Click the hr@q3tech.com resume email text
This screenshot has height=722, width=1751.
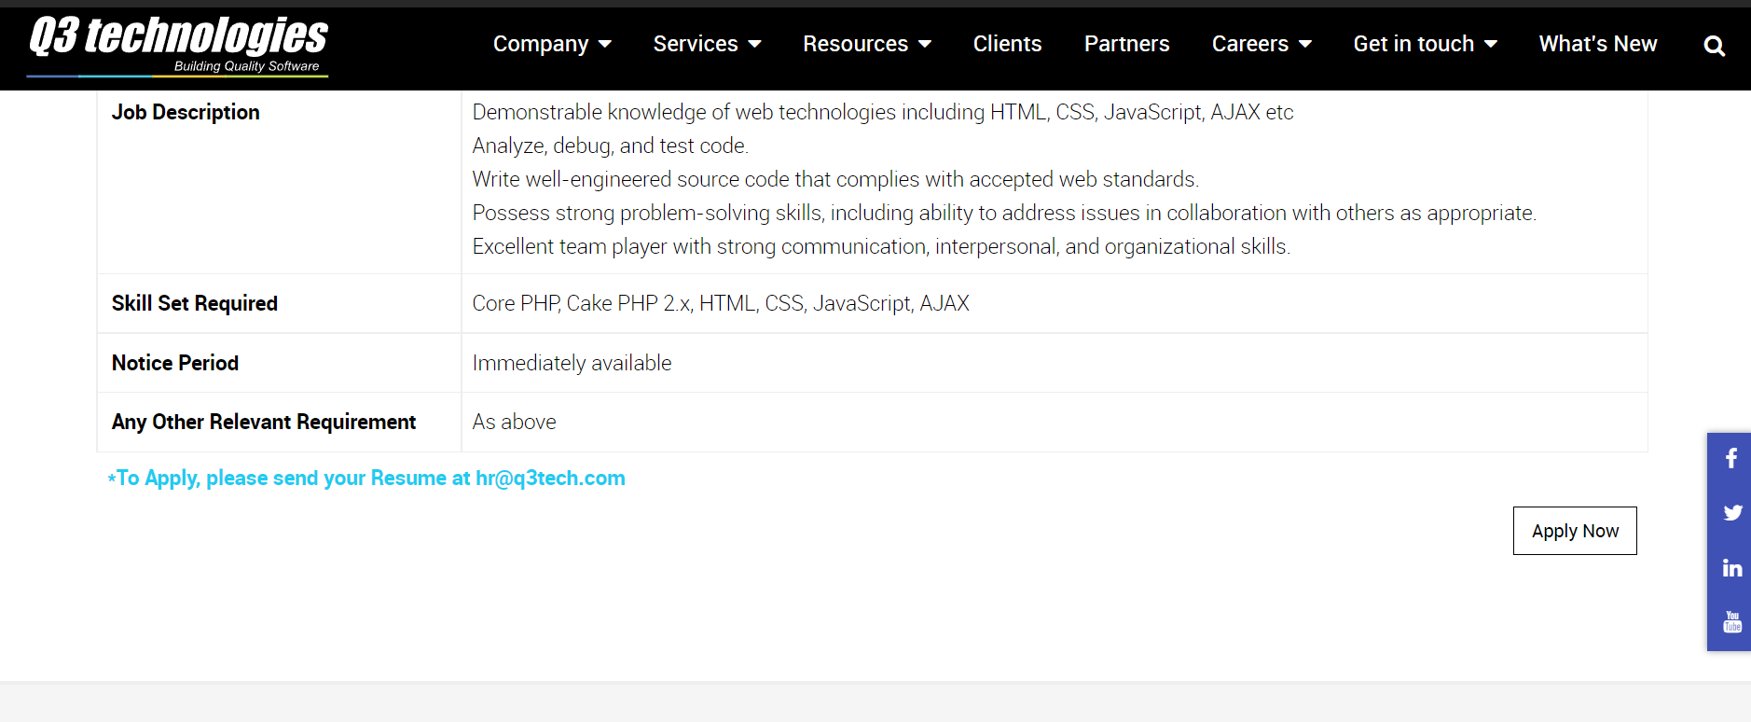point(550,478)
